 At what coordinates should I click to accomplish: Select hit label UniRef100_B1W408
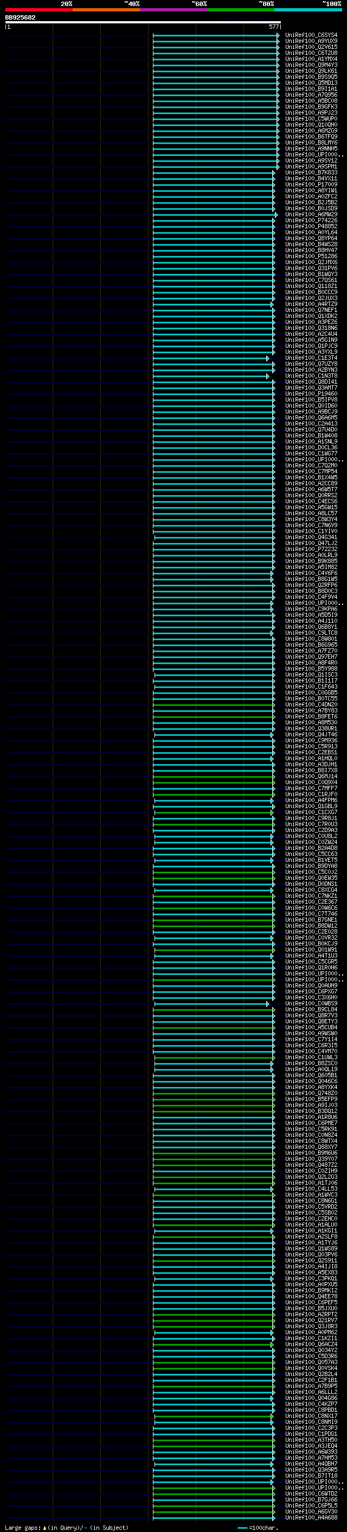[x=311, y=436]
